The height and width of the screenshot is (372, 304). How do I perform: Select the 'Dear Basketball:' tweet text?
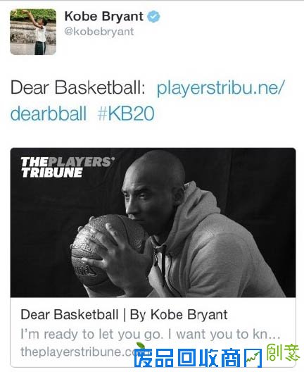[77, 88]
